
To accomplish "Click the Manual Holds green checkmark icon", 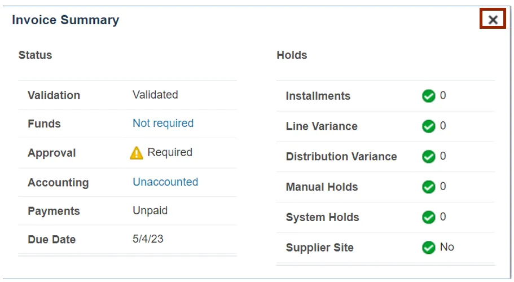I will pyautogui.click(x=428, y=187).
